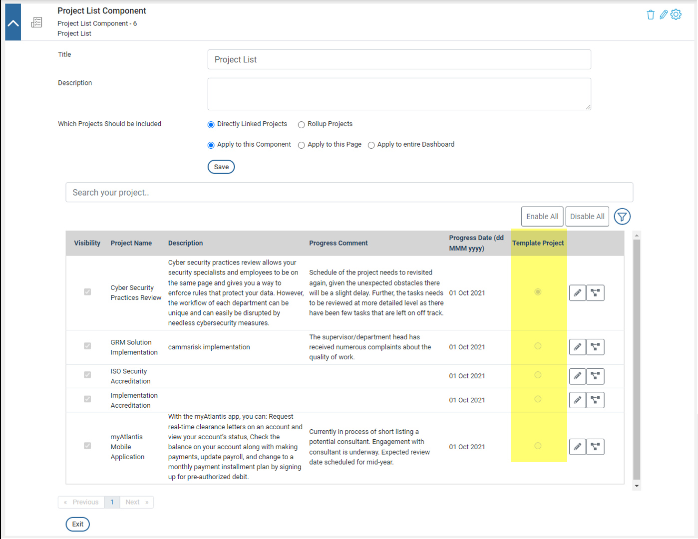Edit the GRM Solution Implementation project

pos(577,347)
